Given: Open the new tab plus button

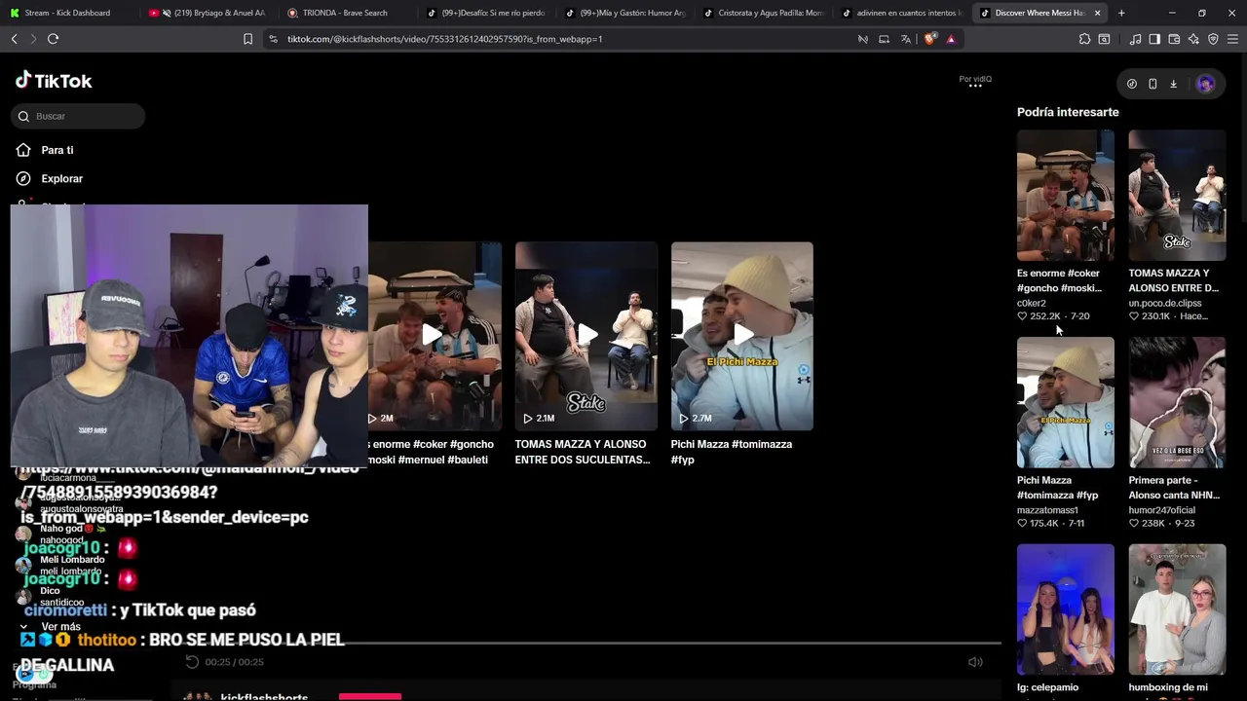Looking at the screenshot, I should point(1121,13).
